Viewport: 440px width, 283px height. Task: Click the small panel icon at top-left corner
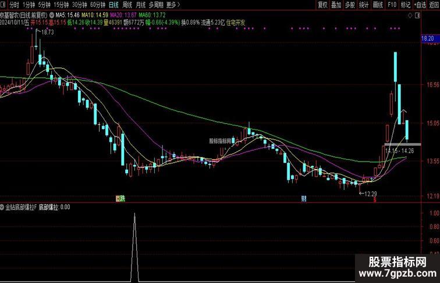tap(3, 5)
